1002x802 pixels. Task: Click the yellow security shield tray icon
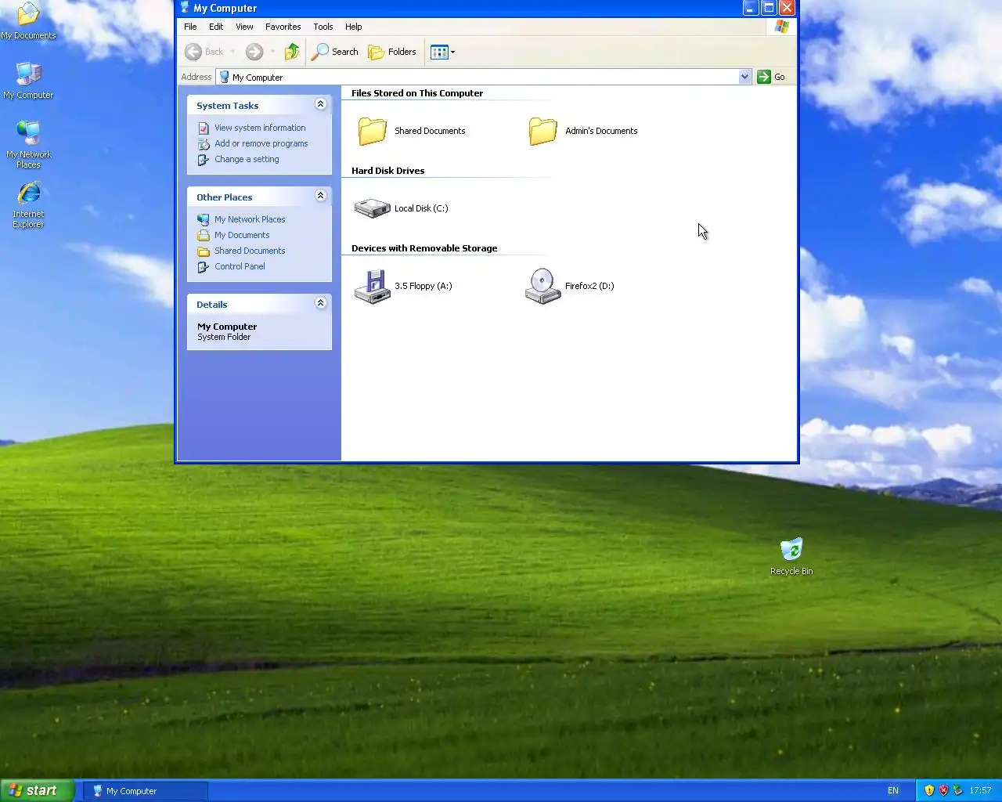point(929,790)
